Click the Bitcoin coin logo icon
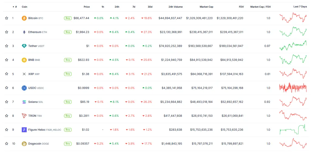This screenshot has width=311, height=152. coord(24,18)
